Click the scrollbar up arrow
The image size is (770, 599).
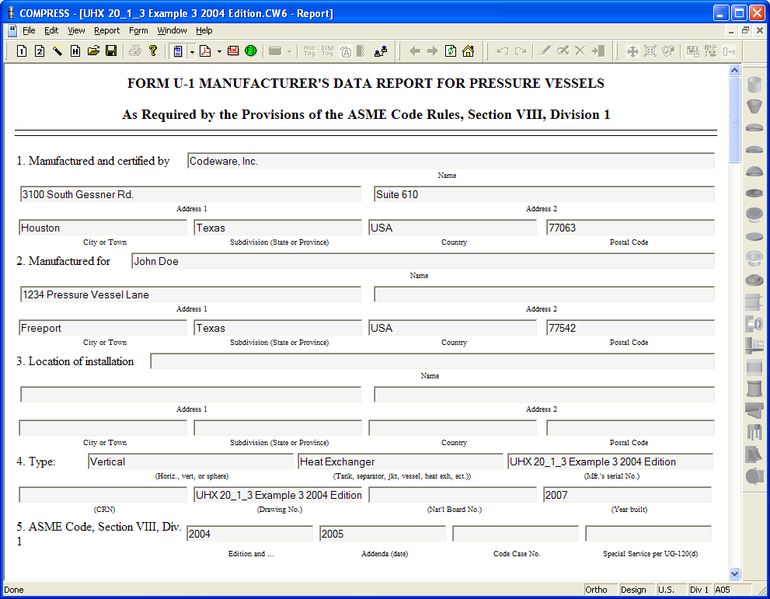(x=734, y=70)
